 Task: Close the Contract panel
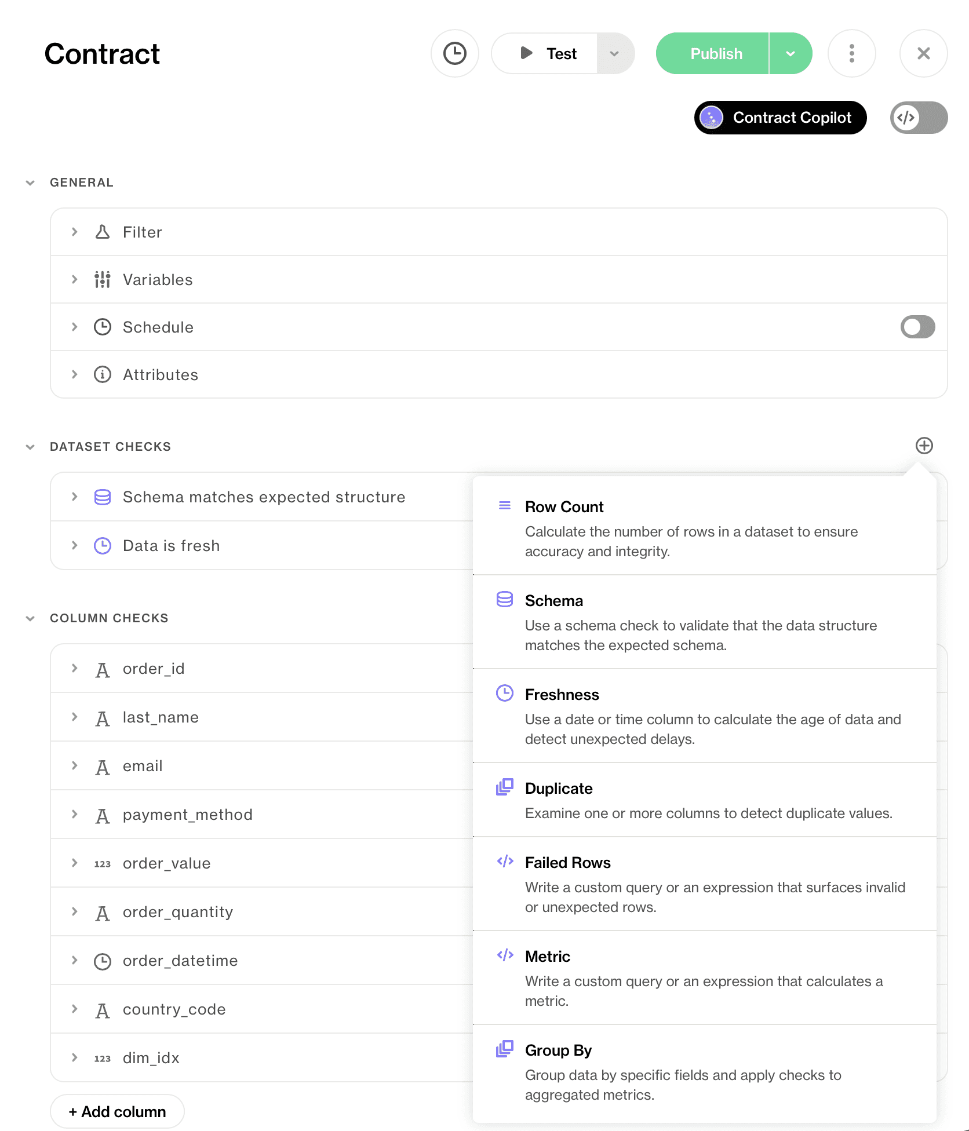(924, 53)
